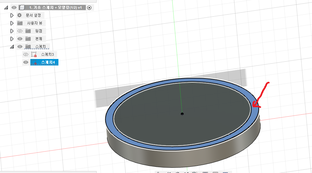Hide the 본체 folder
The width and height of the screenshot is (312, 173).
click(20, 39)
